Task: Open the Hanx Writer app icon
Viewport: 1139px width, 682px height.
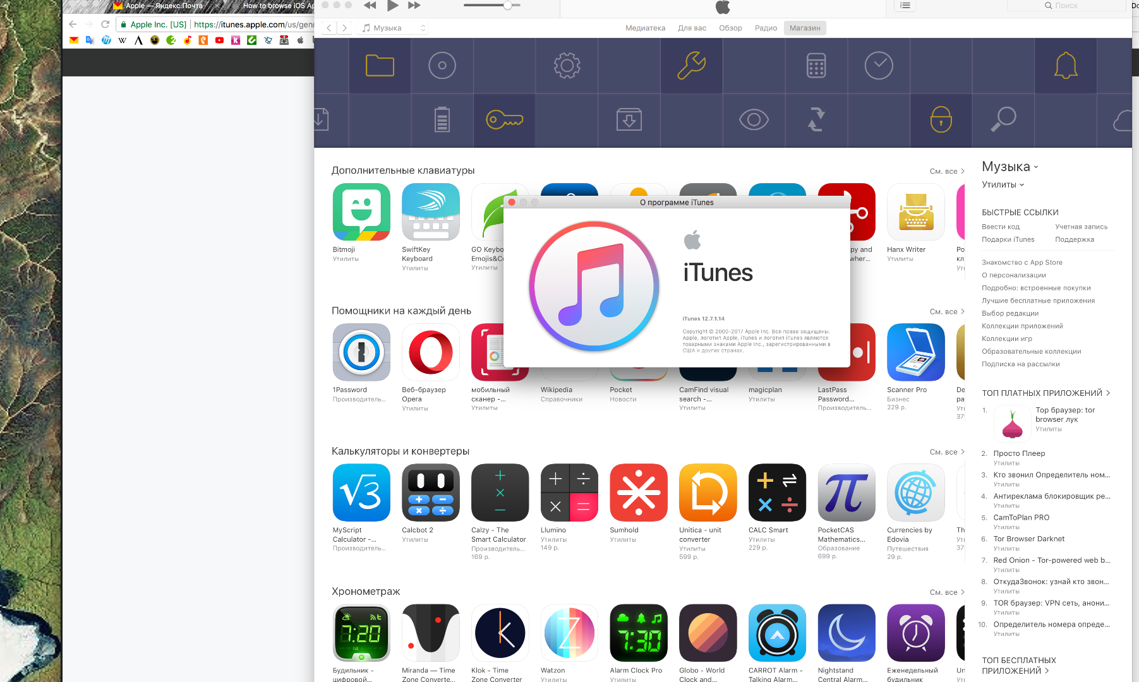Action: pyautogui.click(x=916, y=212)
